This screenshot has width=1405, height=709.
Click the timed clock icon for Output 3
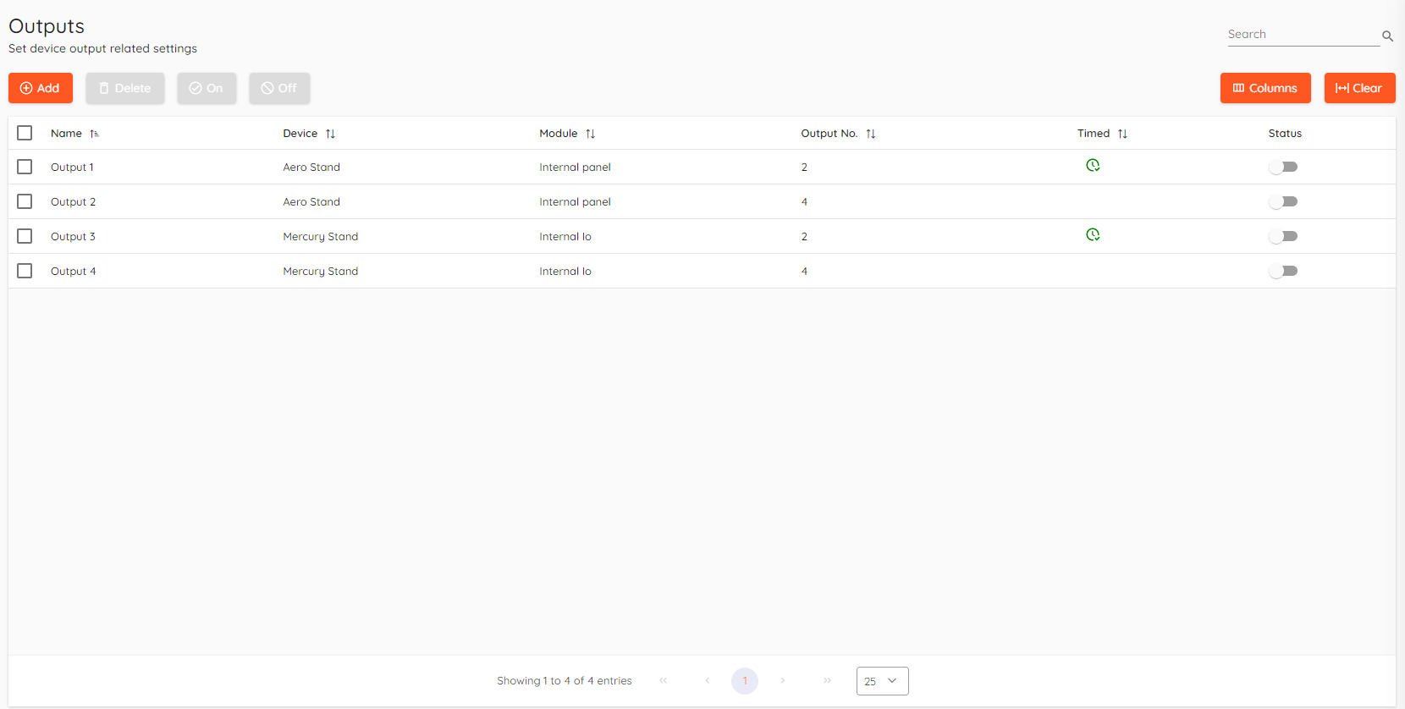tap(1093, 234)
